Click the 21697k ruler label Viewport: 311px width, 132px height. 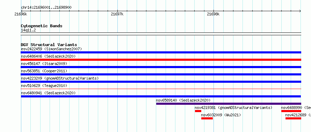pyautogui.click(x=117, y=14)
